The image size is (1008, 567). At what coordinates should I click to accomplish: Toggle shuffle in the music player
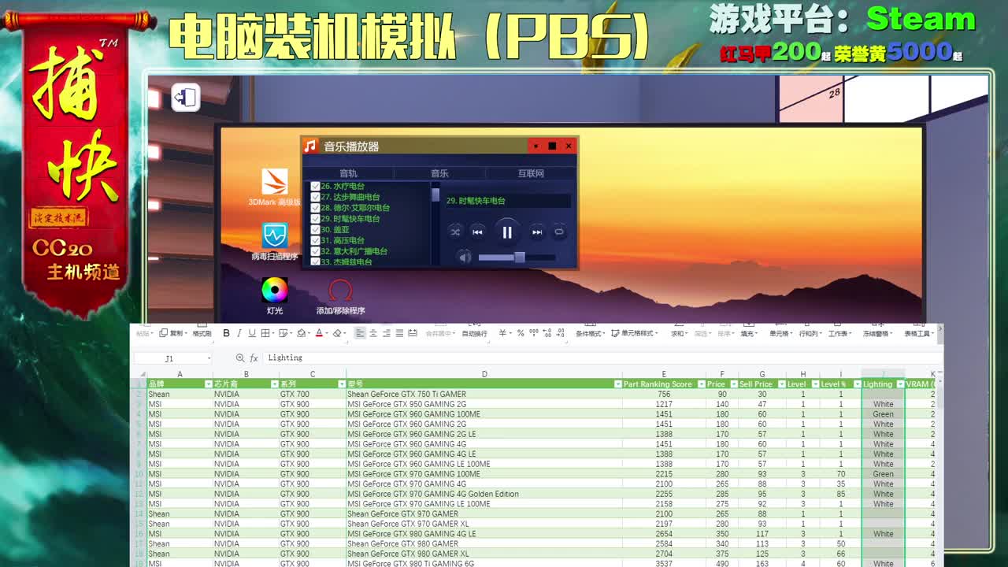[x=455, y=232]
